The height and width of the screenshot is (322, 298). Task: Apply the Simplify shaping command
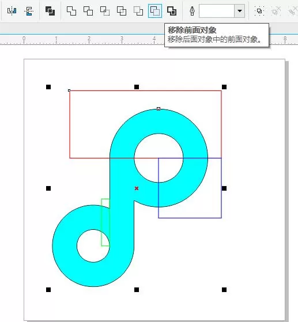(122, 11)
